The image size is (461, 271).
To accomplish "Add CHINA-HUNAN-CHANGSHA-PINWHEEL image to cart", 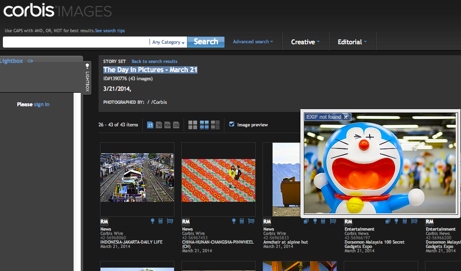I will [251, 221].
